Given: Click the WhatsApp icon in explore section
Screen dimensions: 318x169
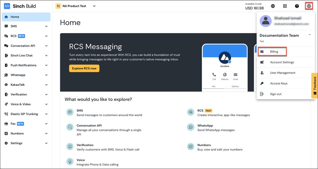Looking at the screenshot, I should [x=191, y=127].
